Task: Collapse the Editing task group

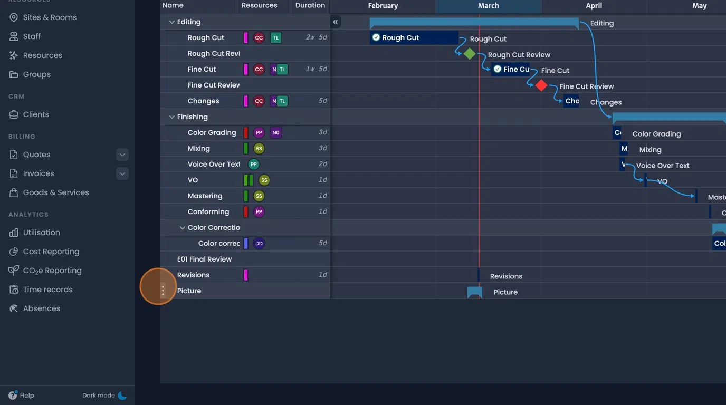Action: pyautogui.click(x=171, y=22)
